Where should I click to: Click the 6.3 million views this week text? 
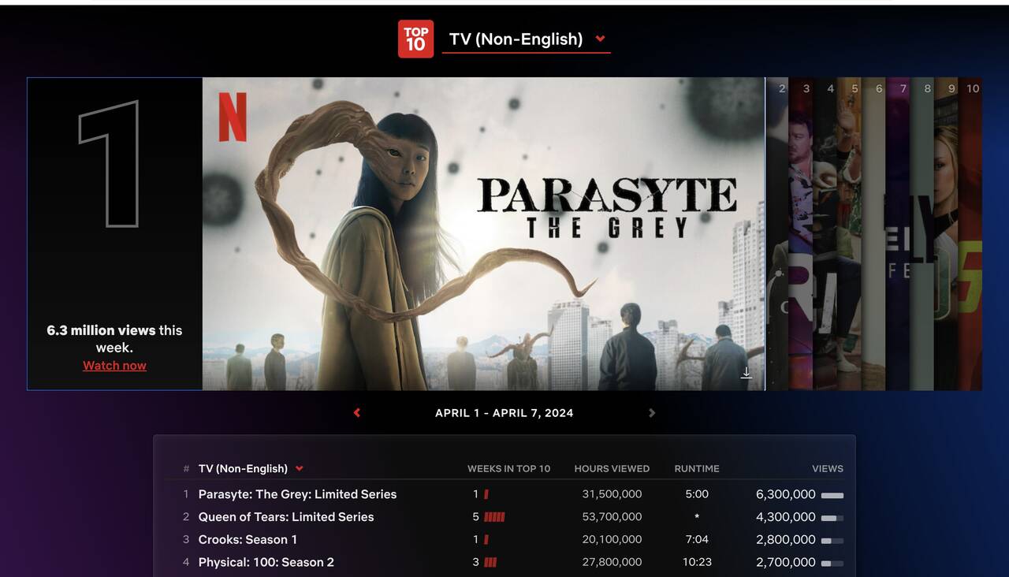114,339
